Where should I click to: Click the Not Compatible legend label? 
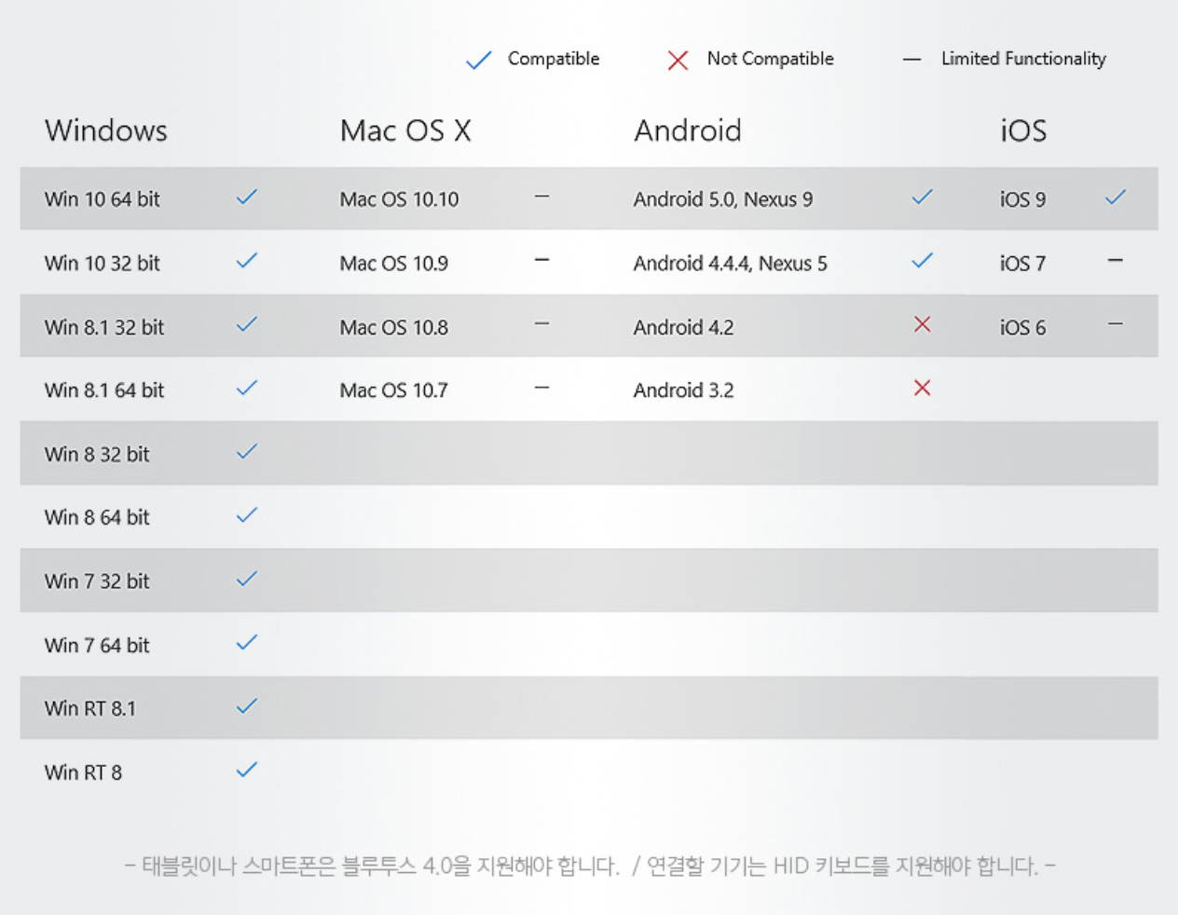click(x=770, y=59)
